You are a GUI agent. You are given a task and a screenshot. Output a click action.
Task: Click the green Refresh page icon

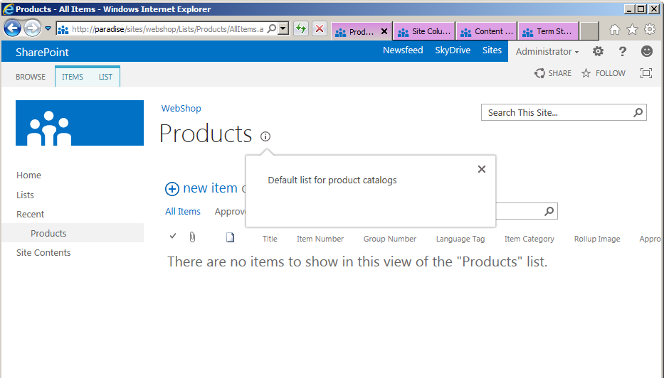(x=301, y=28)
